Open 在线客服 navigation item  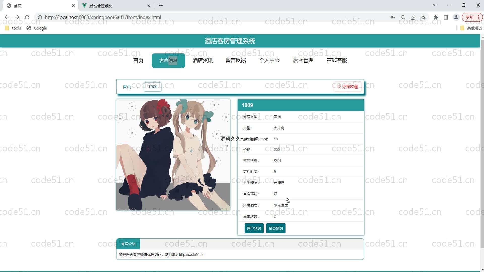click(x=337, y=60)
